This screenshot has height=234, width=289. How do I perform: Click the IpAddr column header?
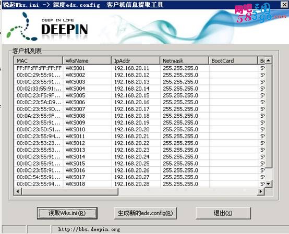tap(136, 61)
